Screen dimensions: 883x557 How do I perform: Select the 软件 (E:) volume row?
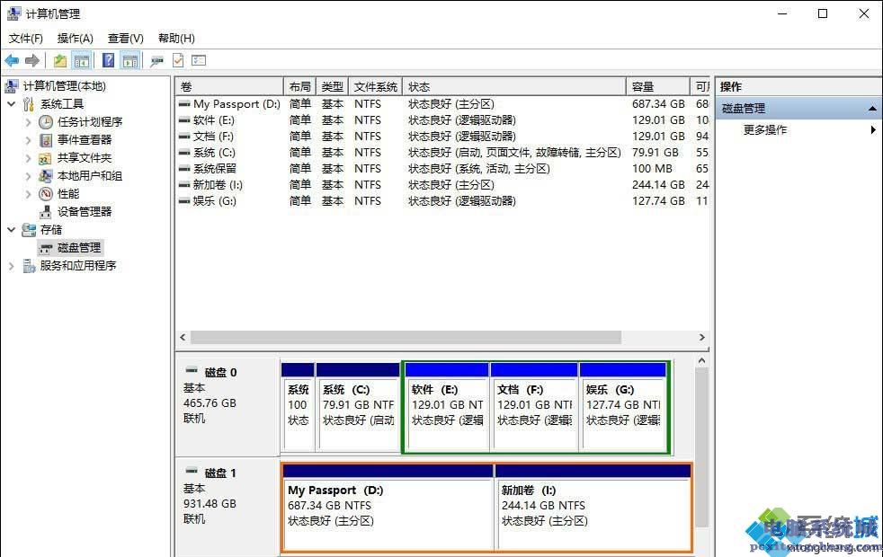(x=442, y=120)
